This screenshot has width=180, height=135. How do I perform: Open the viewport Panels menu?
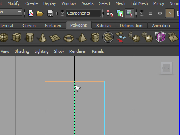click(x=98, y=51)
